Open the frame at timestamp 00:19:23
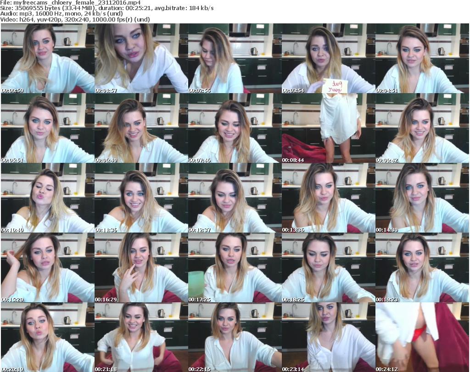 coord(422,267)
